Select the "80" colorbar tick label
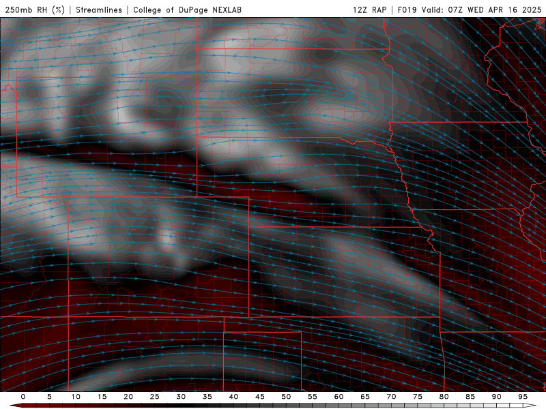The height and width of the screenshot is (409, 546). point(444,397)
